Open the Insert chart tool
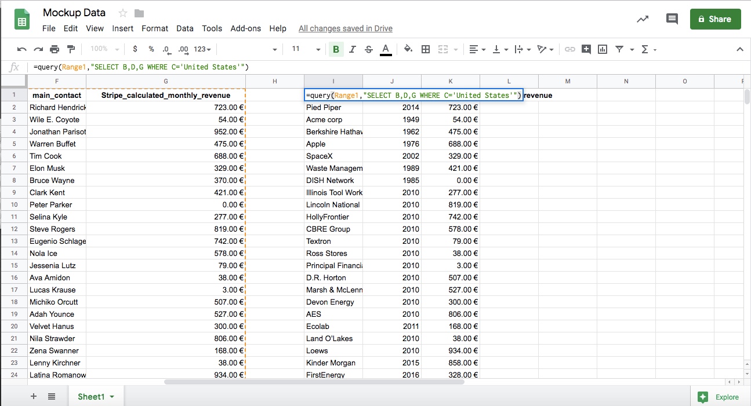751x406 pixels. [x=602, y=49]
